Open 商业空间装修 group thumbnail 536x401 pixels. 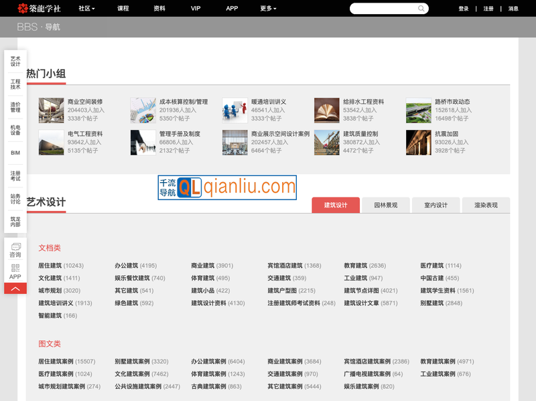click(51, 110)
